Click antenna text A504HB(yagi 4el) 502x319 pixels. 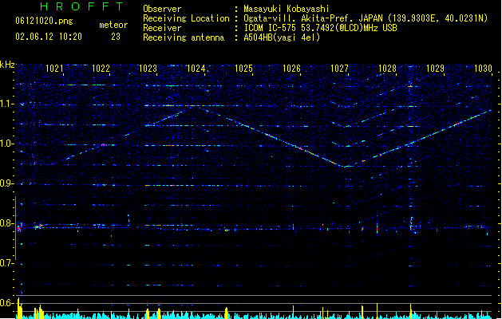click(x=282, y=37)
